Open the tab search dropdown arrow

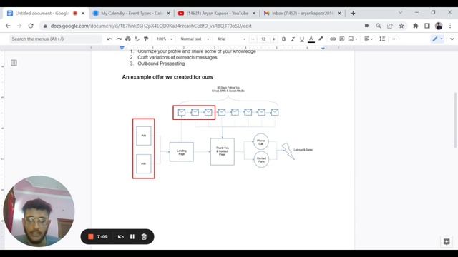tap(400, 13)
